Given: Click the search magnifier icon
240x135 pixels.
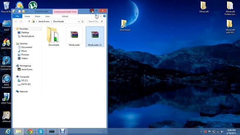Looking at the screenshot, I should (x=102, y=21).
